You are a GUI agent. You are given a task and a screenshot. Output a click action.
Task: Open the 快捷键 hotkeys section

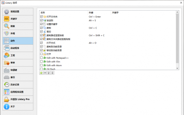[x=18, y=70]
